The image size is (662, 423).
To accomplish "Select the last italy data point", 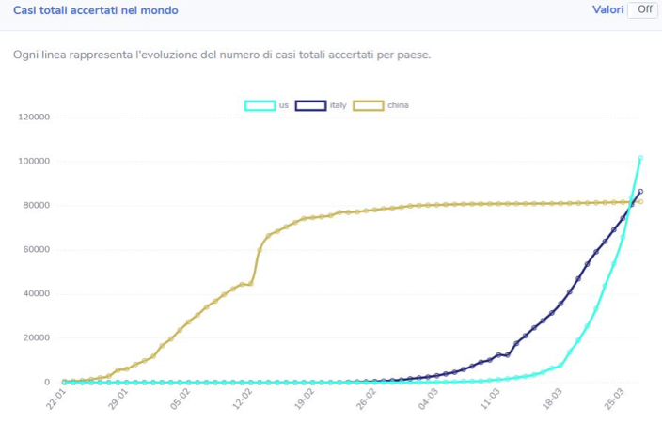I will [x=640, y=192].
